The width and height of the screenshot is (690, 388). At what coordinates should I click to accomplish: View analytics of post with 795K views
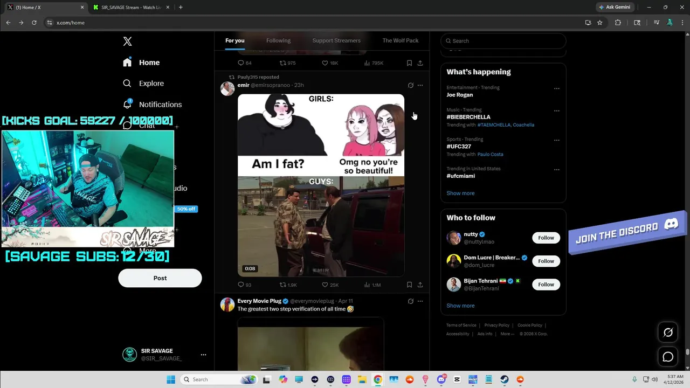(374, 63)
